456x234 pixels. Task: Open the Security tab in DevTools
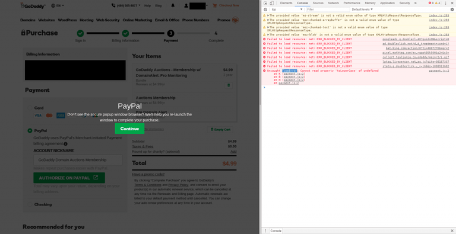[x=404, y=3]
